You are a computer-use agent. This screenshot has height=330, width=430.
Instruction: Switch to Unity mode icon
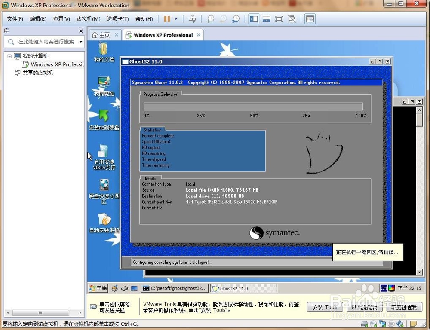(292, 19)
